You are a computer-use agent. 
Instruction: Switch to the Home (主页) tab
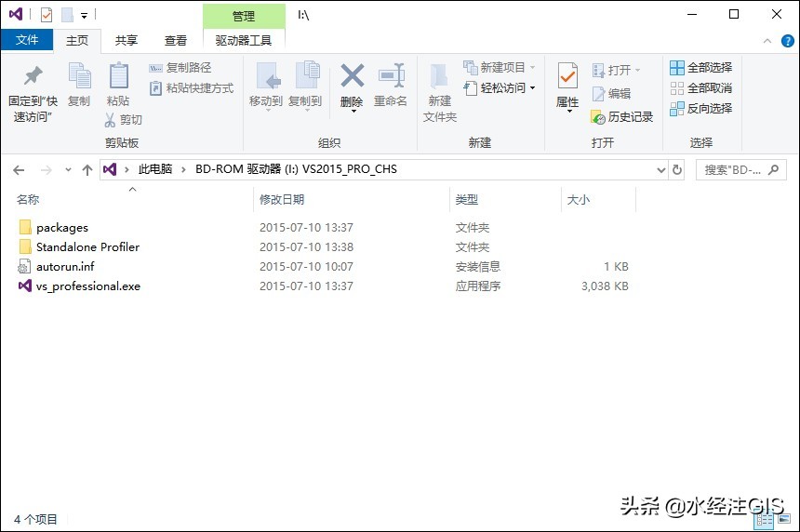coord(77,40)
